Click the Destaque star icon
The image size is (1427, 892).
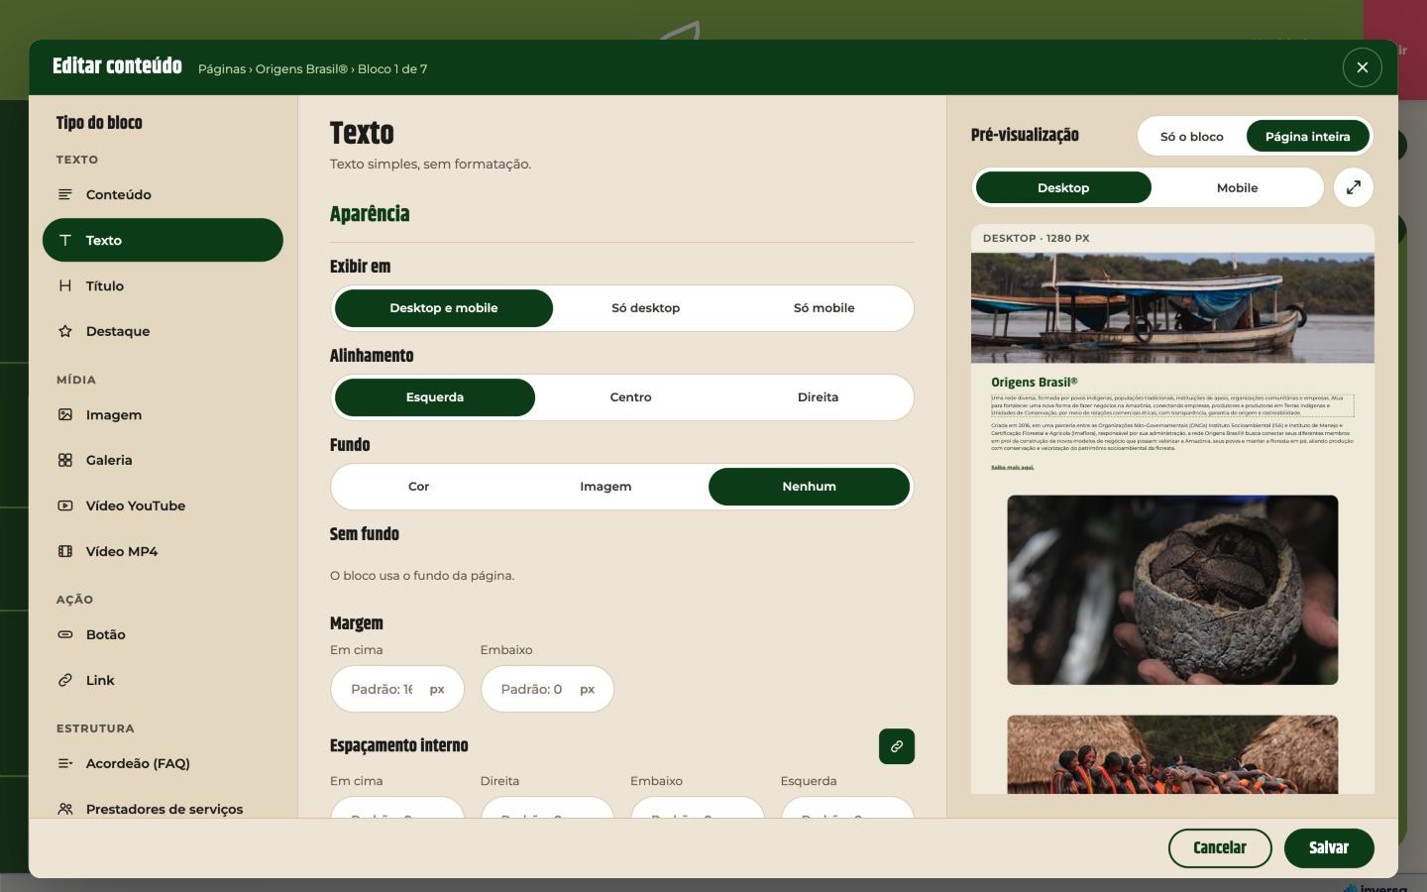pos(65,331)
